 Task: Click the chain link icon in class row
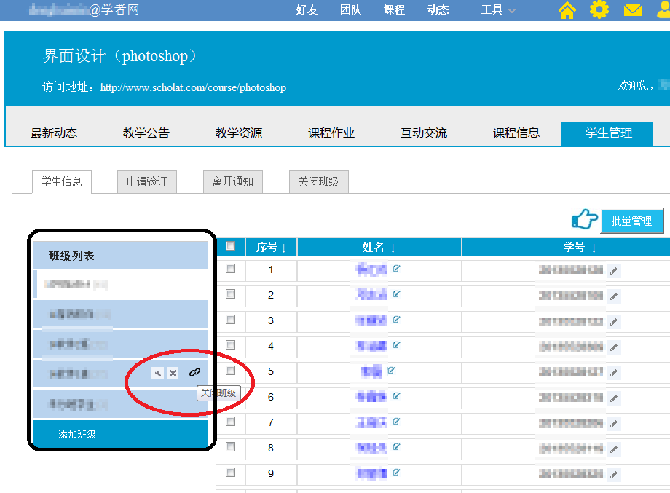coord(194,372)
